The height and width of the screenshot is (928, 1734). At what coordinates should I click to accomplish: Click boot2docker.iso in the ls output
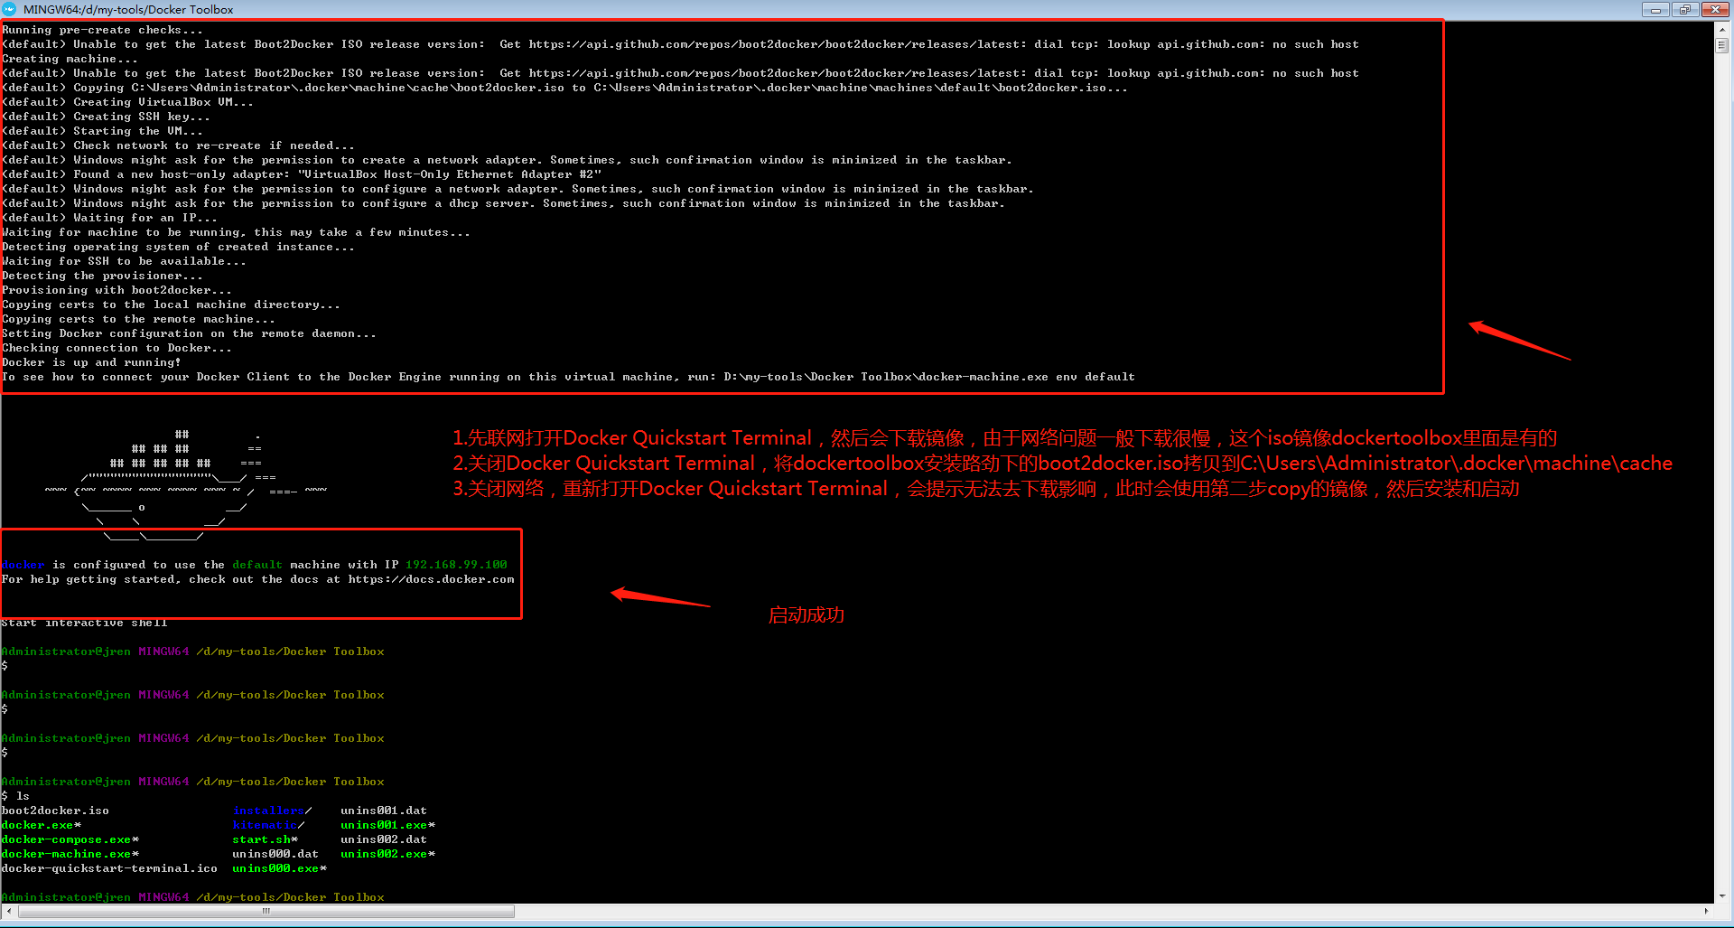55,811
